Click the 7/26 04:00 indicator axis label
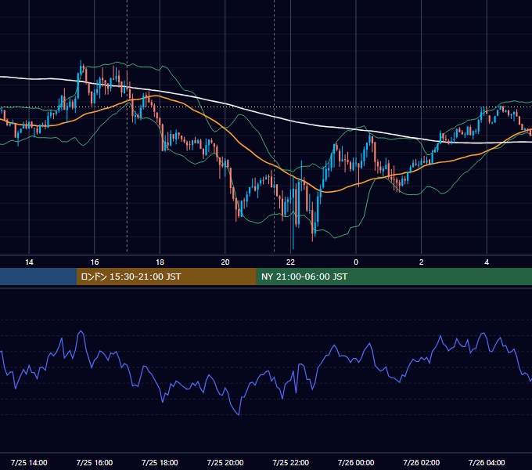Viewport: 532px width, 470px height. pos(487,462)
